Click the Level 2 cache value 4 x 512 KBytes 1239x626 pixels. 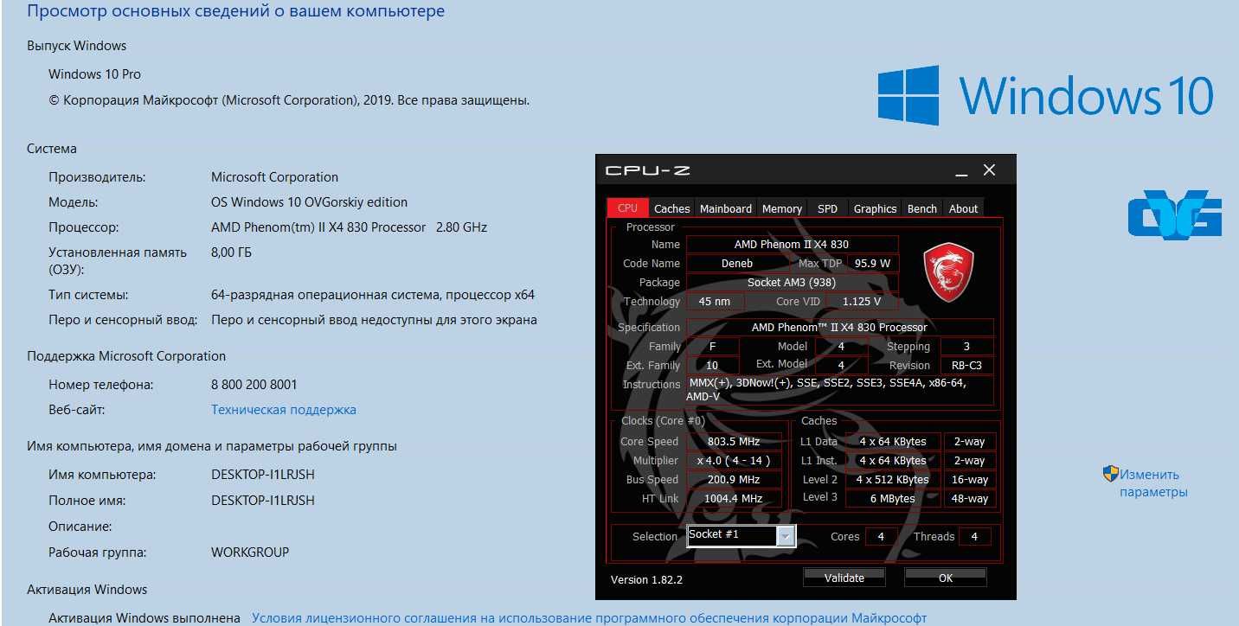pyautogui.click(x=892, y=480)
